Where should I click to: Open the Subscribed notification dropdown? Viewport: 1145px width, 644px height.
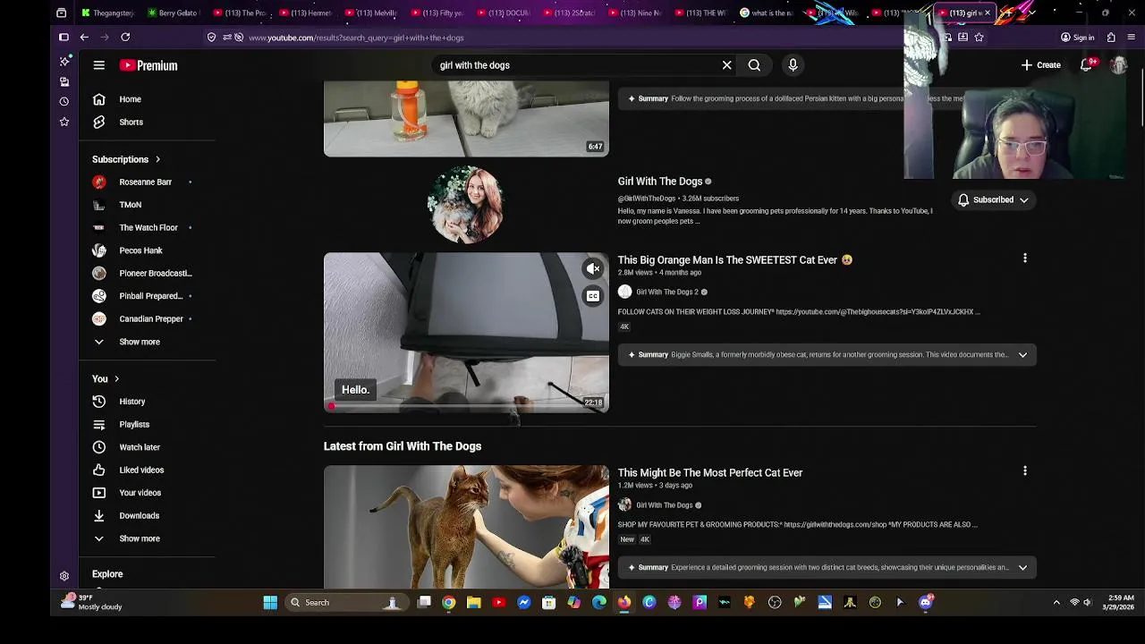pyautogui.click(x=993, y=199)
